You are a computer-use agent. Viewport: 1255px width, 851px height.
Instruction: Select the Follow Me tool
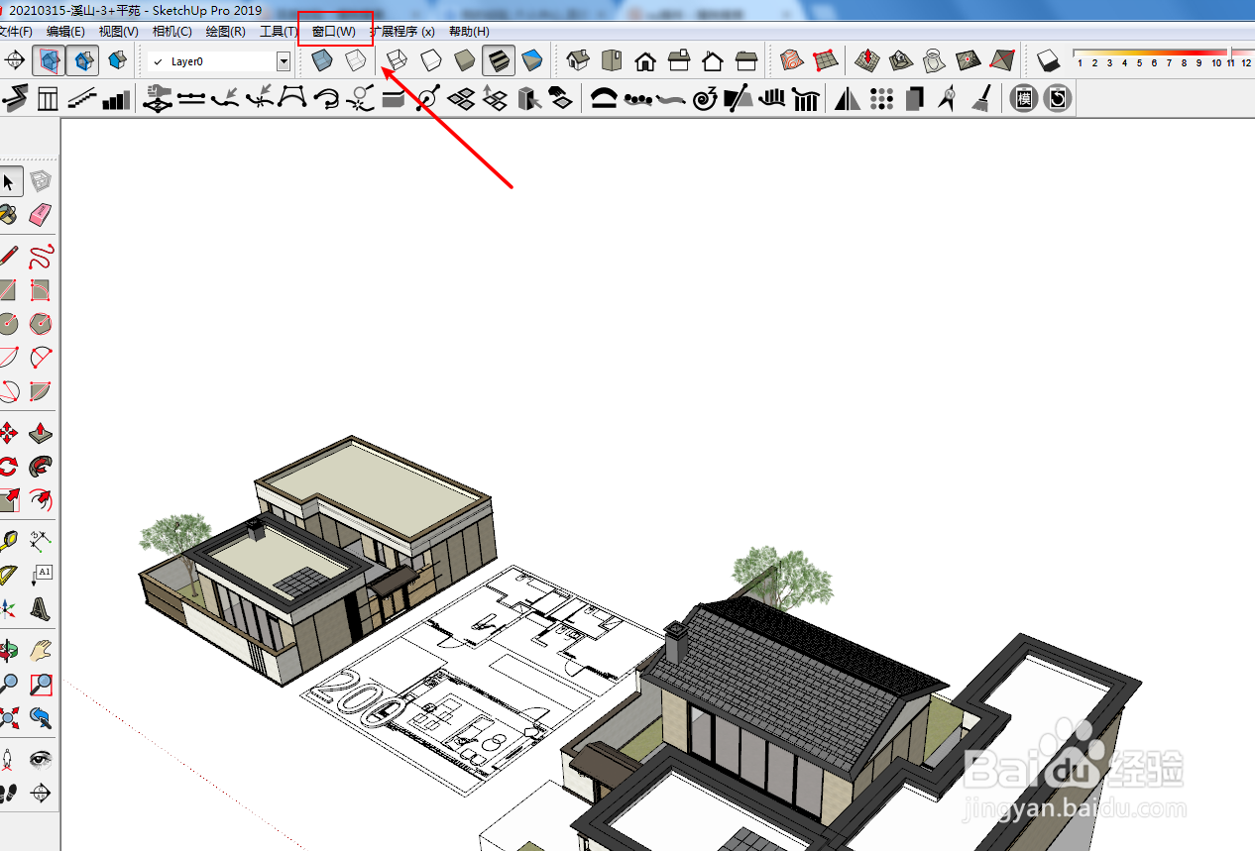coord(40,467)
